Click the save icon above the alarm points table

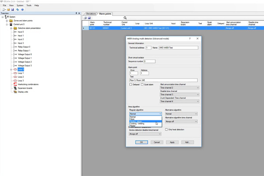click(x=89, y=18)
